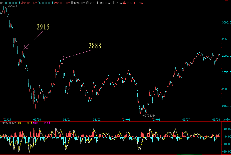This screenshot has height=155, width=231.
Task: Select the 2888 annotation label
Action: point(95,46)
